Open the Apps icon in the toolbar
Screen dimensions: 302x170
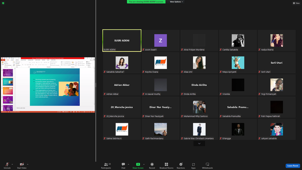[193, 164]
